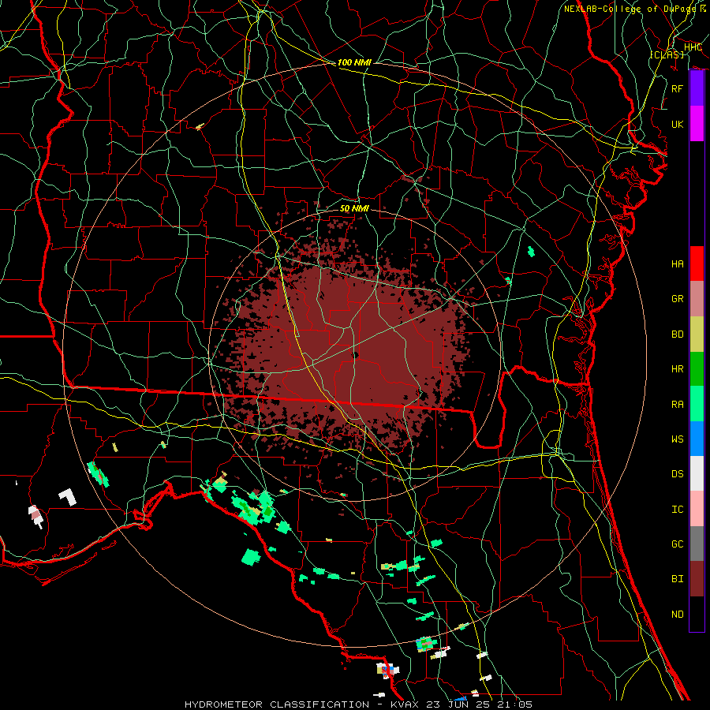Click the NEXLAB-College of DuPage credit text
The width and height of the screenshot is (710, 710).
coord(630,9)
